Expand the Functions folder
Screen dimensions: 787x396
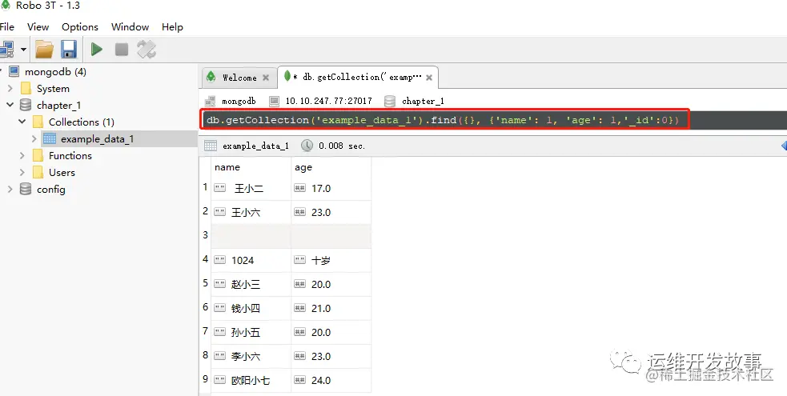pos(22,156)
